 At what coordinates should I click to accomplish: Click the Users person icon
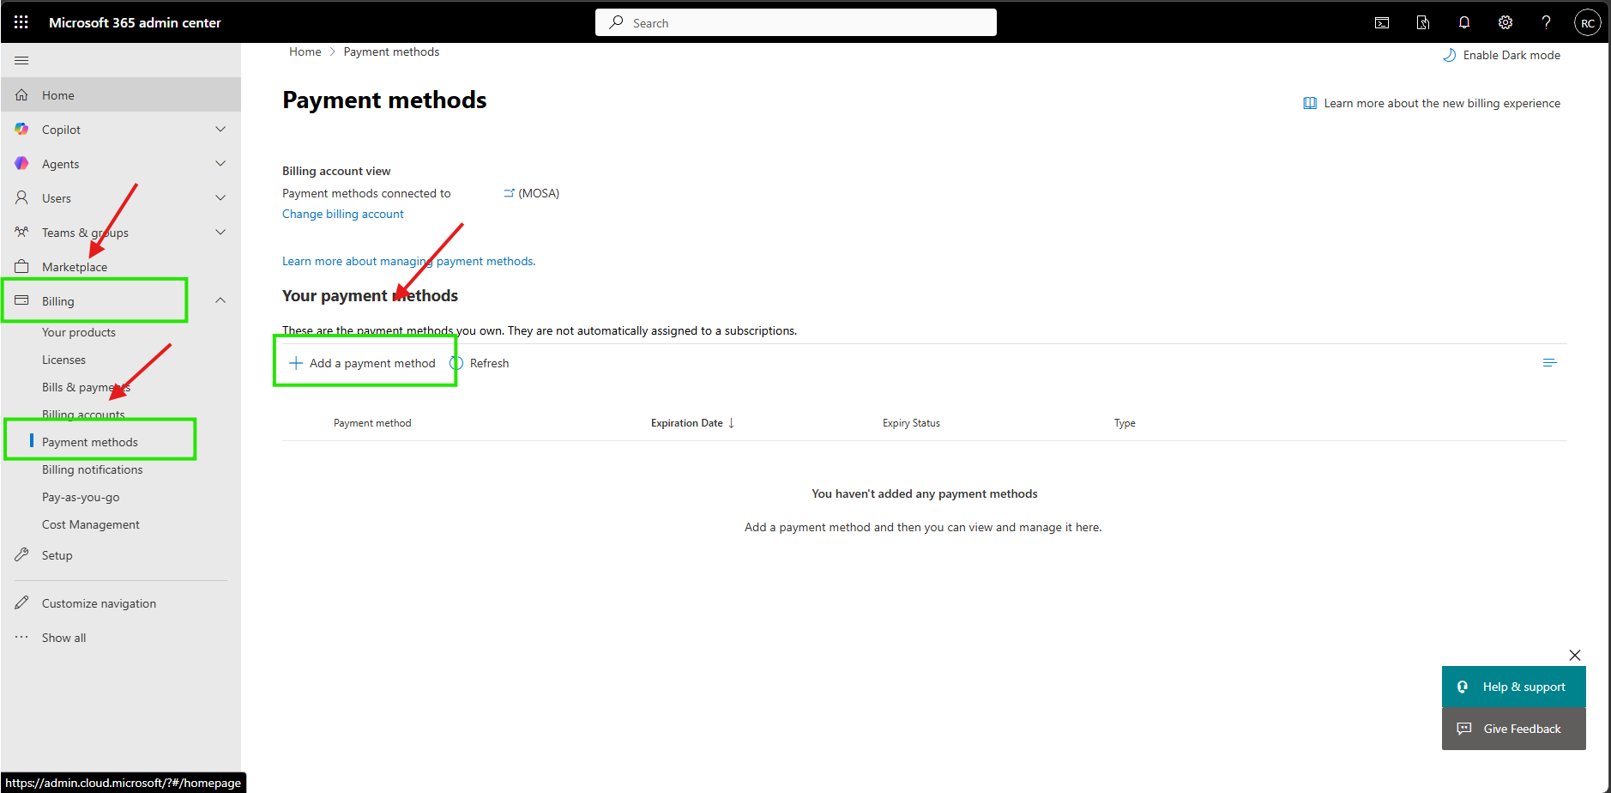(x=21, y=197)
